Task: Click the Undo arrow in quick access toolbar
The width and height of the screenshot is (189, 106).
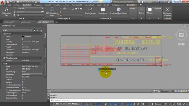Action: (x=21, y=2)
